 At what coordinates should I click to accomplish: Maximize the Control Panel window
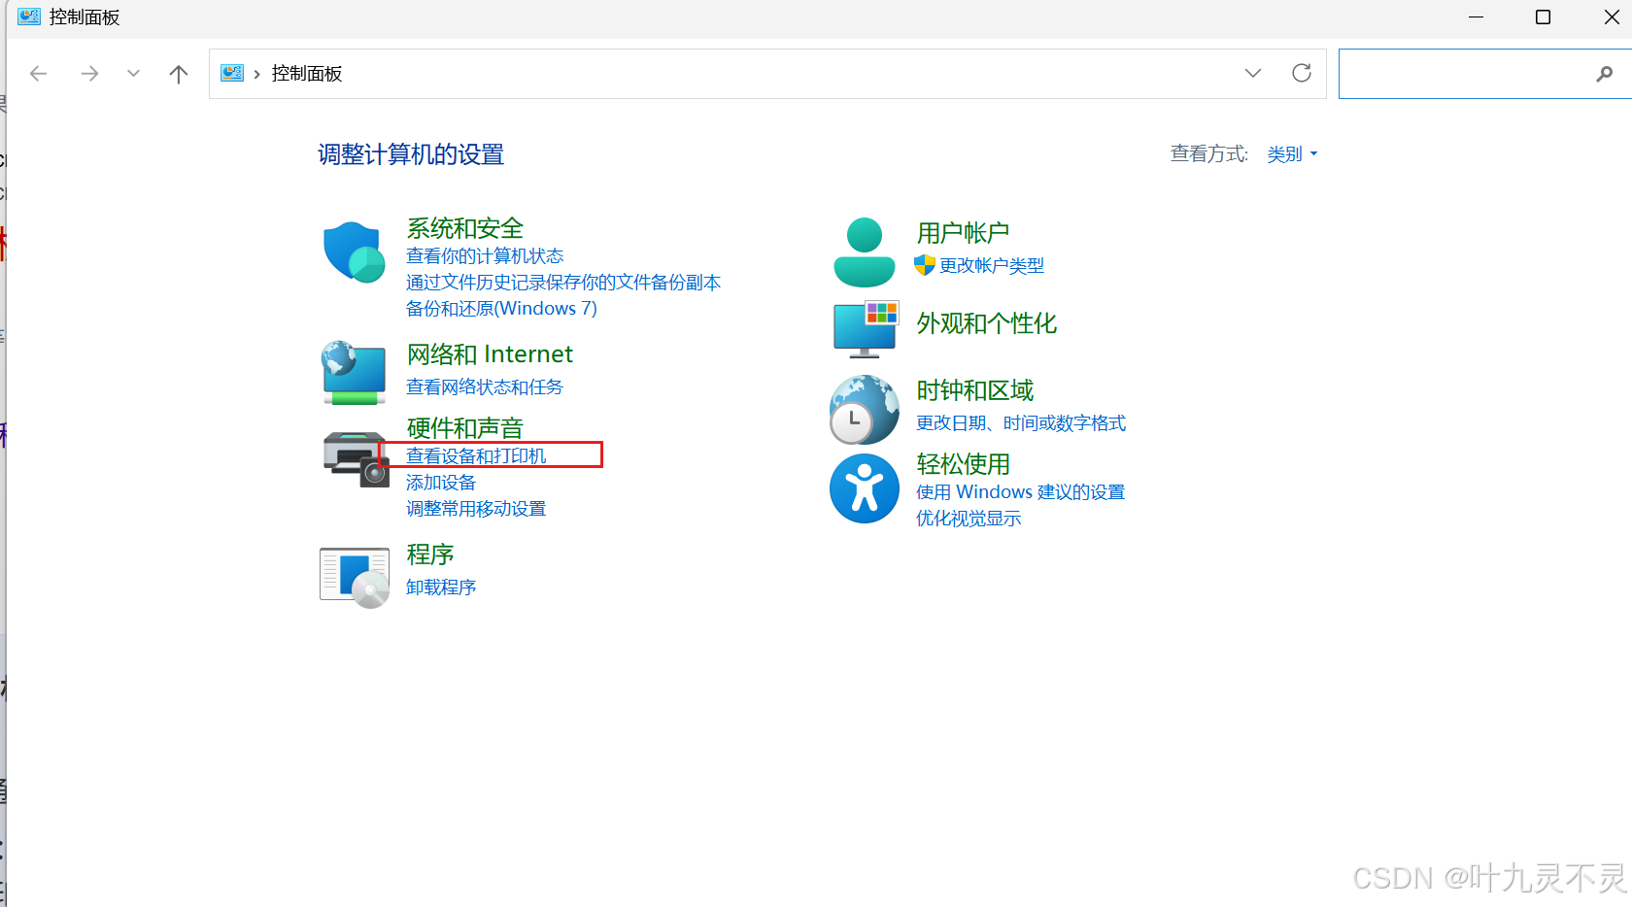click(x=1543, y=17)
